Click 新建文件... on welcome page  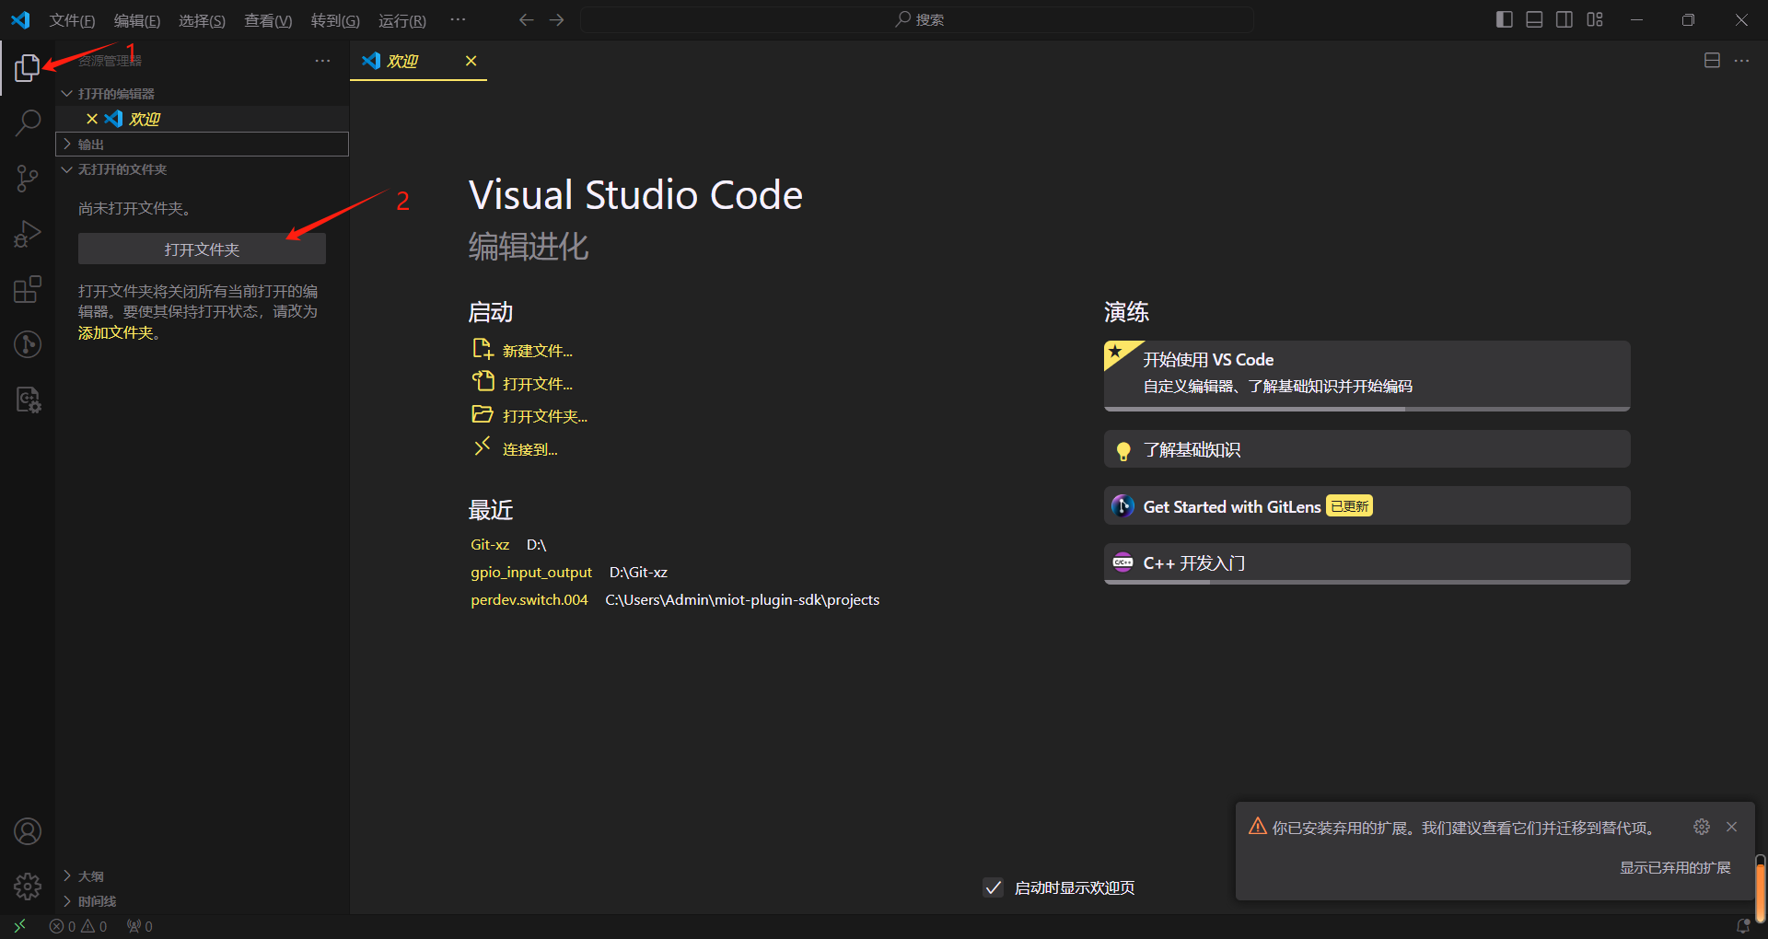tap(521, 350)
